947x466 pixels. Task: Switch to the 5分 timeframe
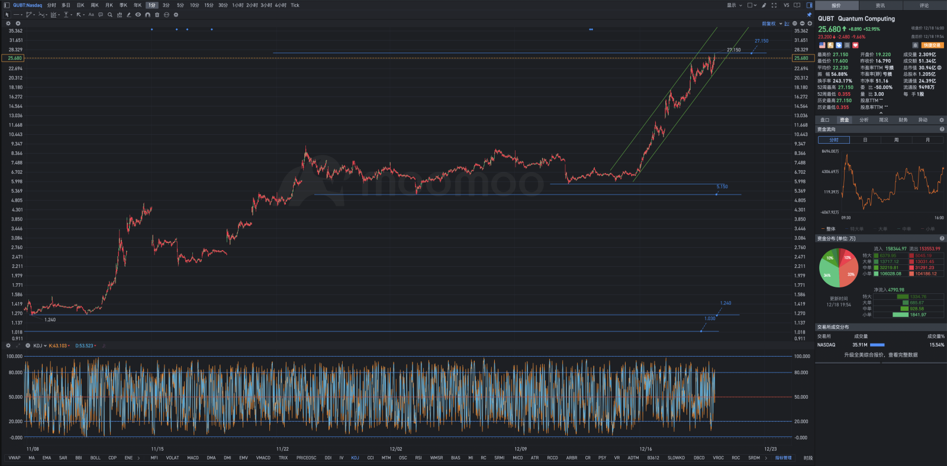[x=180, y=5]
